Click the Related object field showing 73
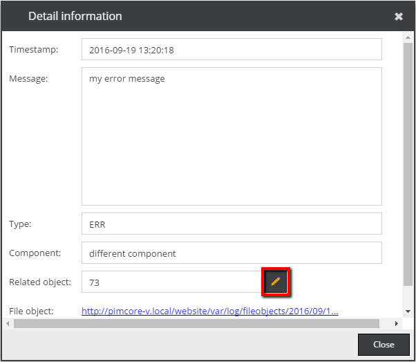The height and width of the screenshot is (362, 416). (169, 282)
